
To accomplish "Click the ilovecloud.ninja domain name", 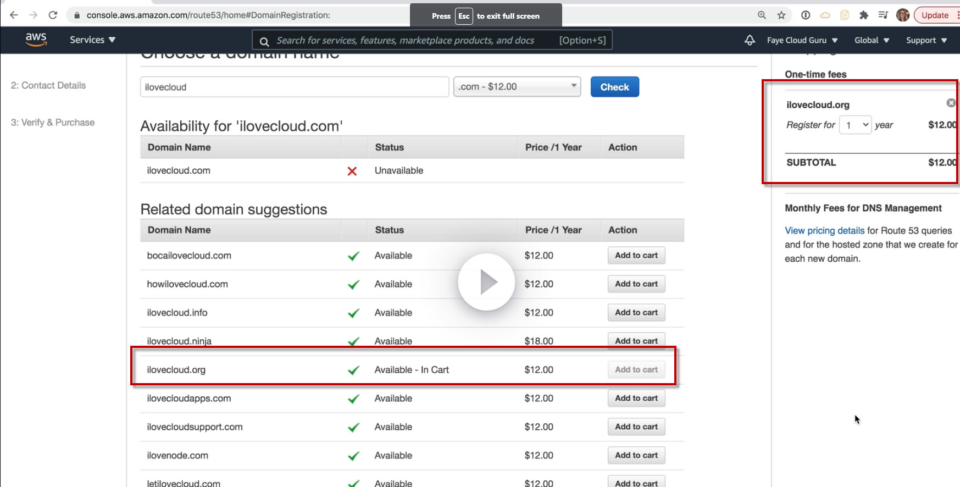I will [x=179, y=341].
